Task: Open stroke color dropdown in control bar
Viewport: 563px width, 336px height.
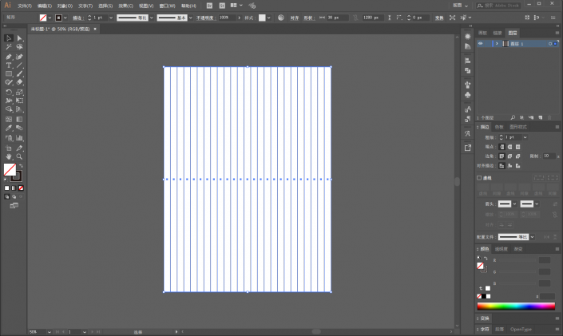Action: click(65, 18)
